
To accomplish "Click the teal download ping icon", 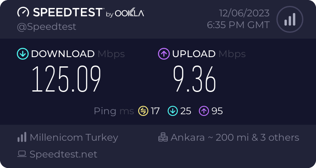I will [173, 111].
